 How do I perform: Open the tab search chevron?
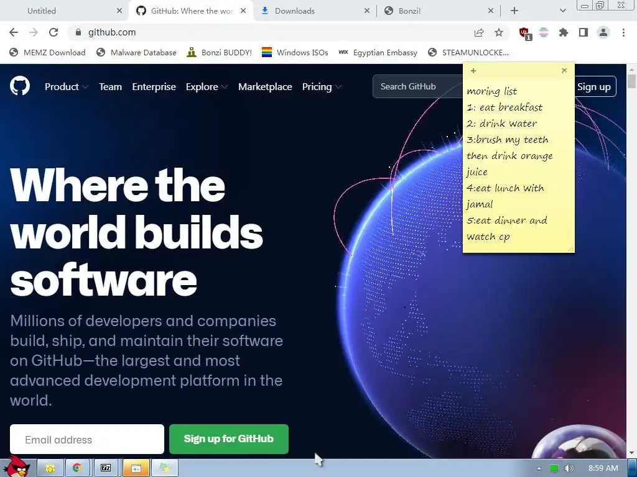[562, 11]
